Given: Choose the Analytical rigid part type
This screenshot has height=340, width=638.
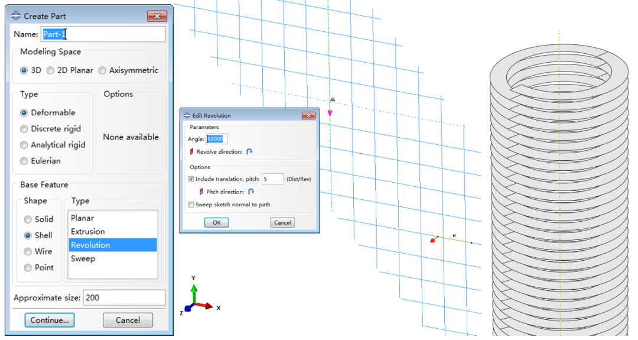Looking at the screenshot, I should (24, 145).
